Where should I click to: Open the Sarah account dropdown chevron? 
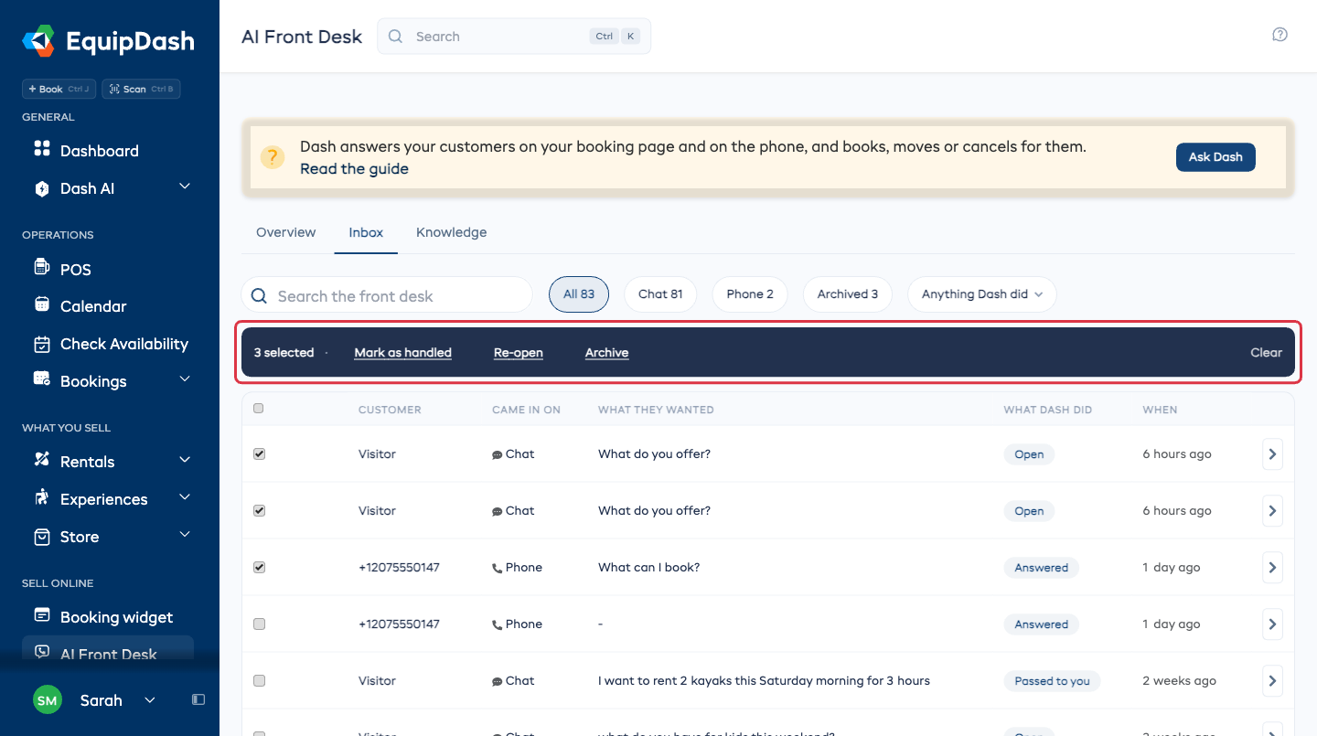(150, 700)
